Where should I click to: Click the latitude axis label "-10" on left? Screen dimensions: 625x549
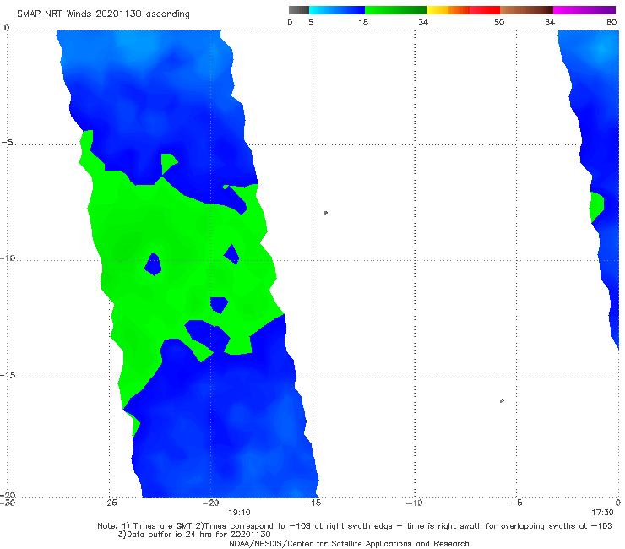[7, 258]
